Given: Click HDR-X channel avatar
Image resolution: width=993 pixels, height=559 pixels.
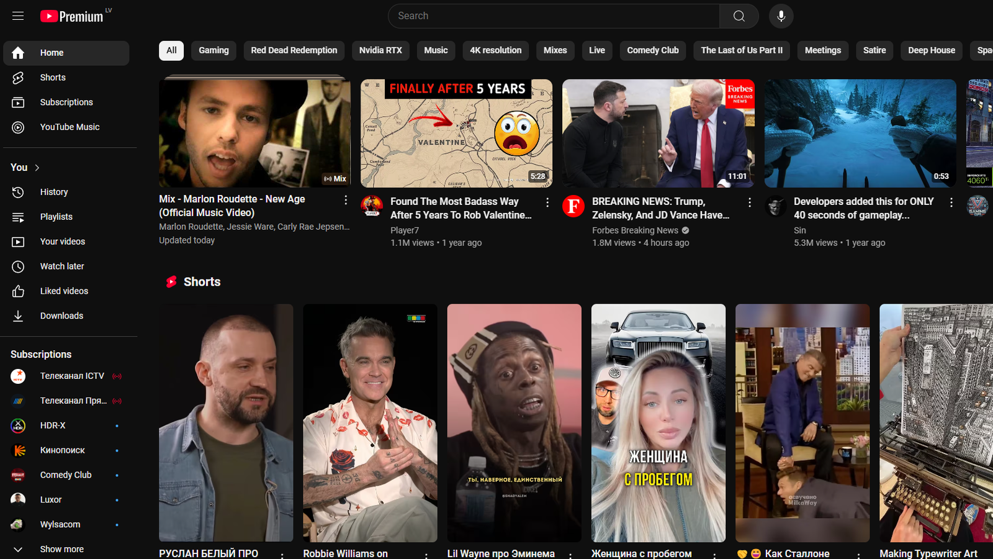Looking at the screenshot, I should pyautogui.click(x=18, y=425).
